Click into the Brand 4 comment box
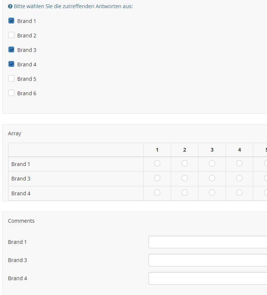This screenshot has height=295, width=267. pyautogui.click(x=207, y=278)
